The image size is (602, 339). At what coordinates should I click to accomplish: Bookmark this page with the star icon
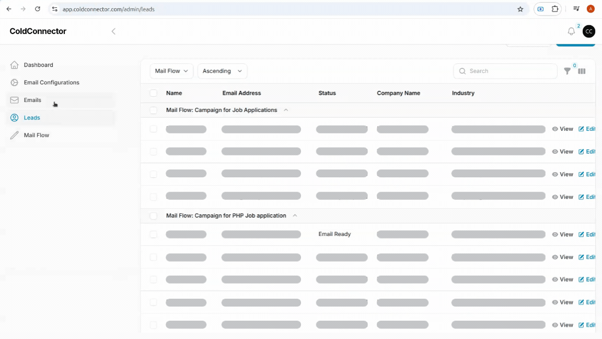pos(520,9)
